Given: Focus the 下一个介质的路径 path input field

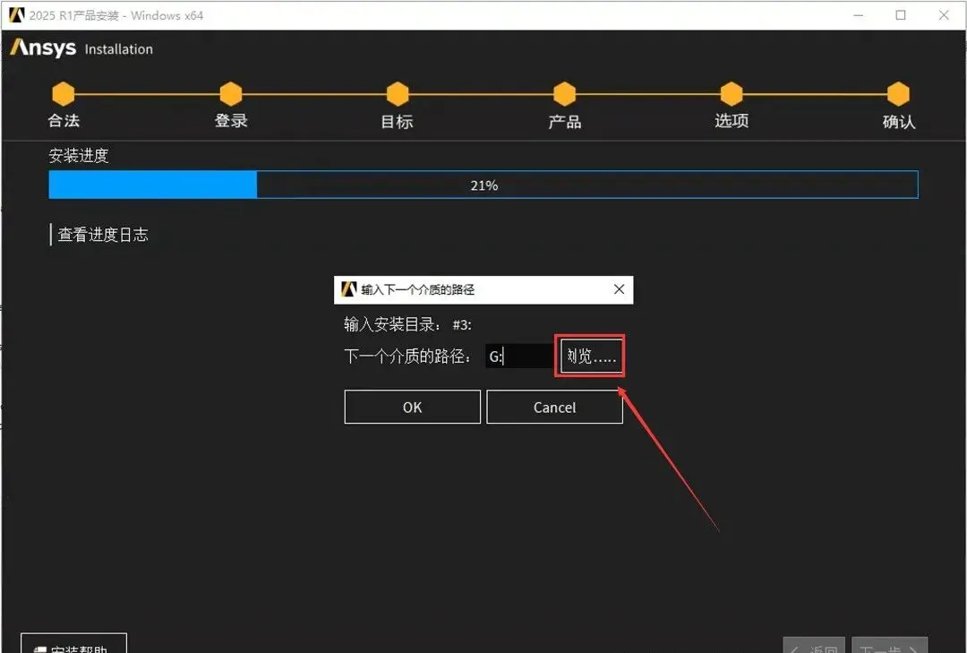Looking at the screenshot, I should click(x=519, y=357).
